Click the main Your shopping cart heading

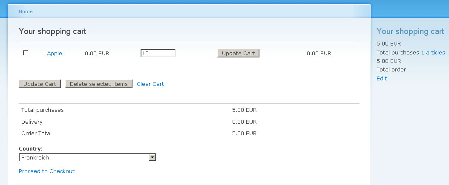(x=52, y=31)
